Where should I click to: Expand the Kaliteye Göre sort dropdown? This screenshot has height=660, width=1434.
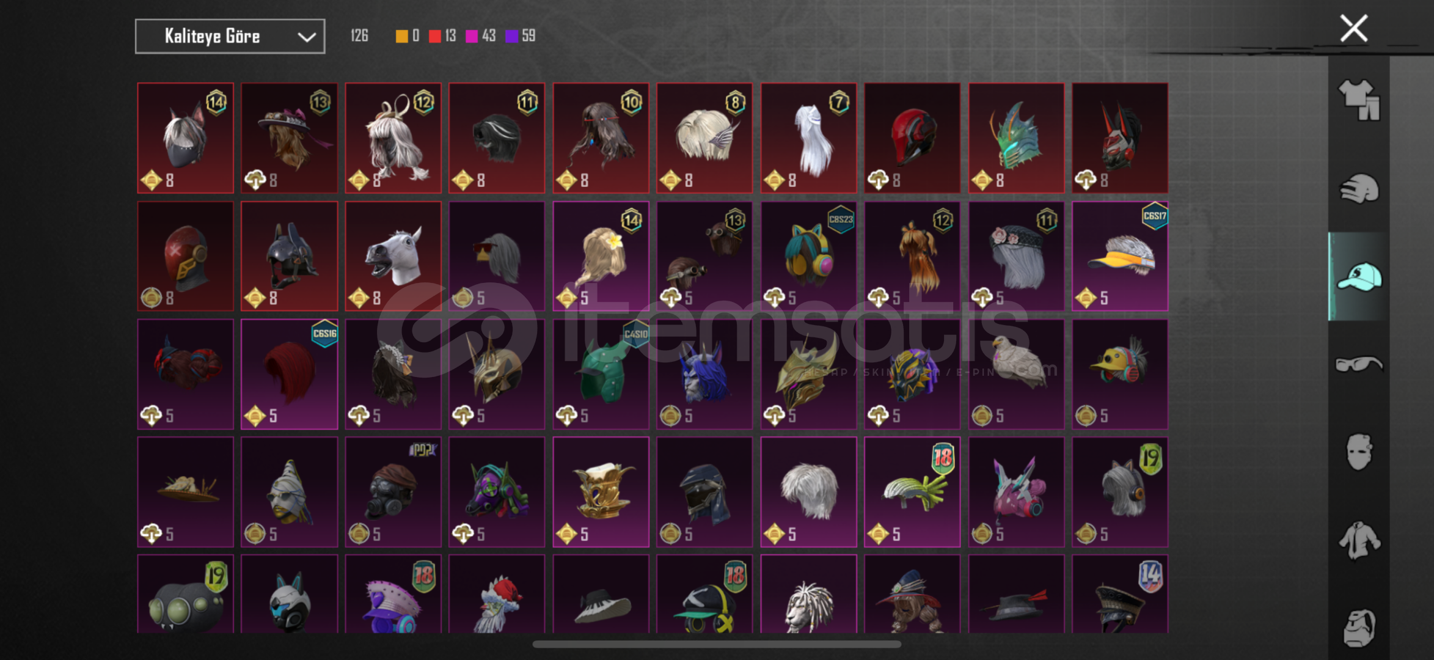coord(230,36)
